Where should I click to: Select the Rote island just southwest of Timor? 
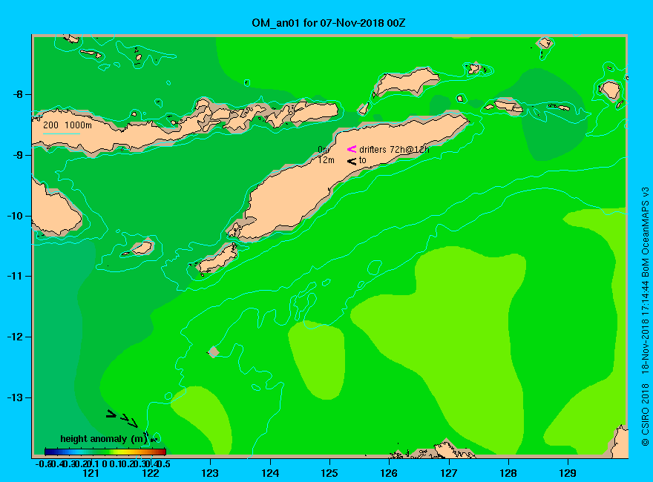click(x=217, y=260)
